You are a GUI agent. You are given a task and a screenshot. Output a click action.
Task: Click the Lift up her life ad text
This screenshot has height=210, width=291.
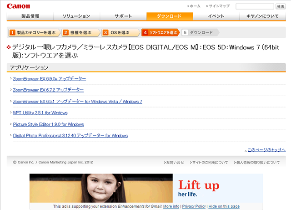click(x=199, y=189)
